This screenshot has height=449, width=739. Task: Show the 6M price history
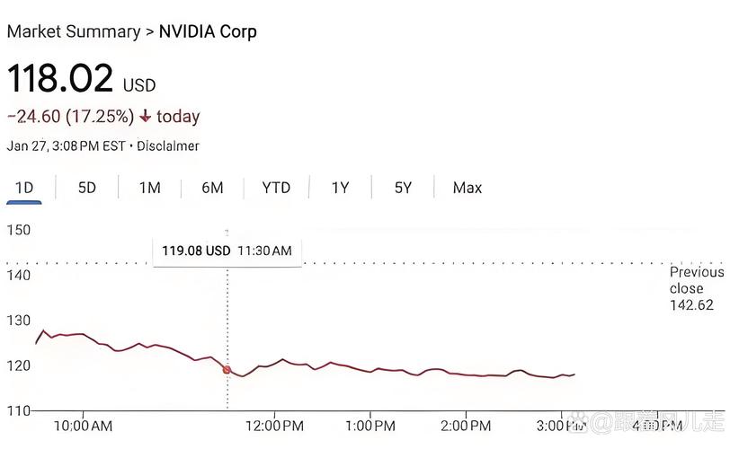(212, 188)
